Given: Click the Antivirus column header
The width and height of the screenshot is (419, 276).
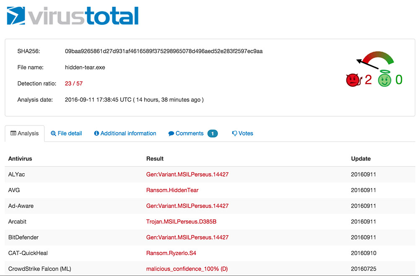Looking at the screenshot, I should (20, 159).
